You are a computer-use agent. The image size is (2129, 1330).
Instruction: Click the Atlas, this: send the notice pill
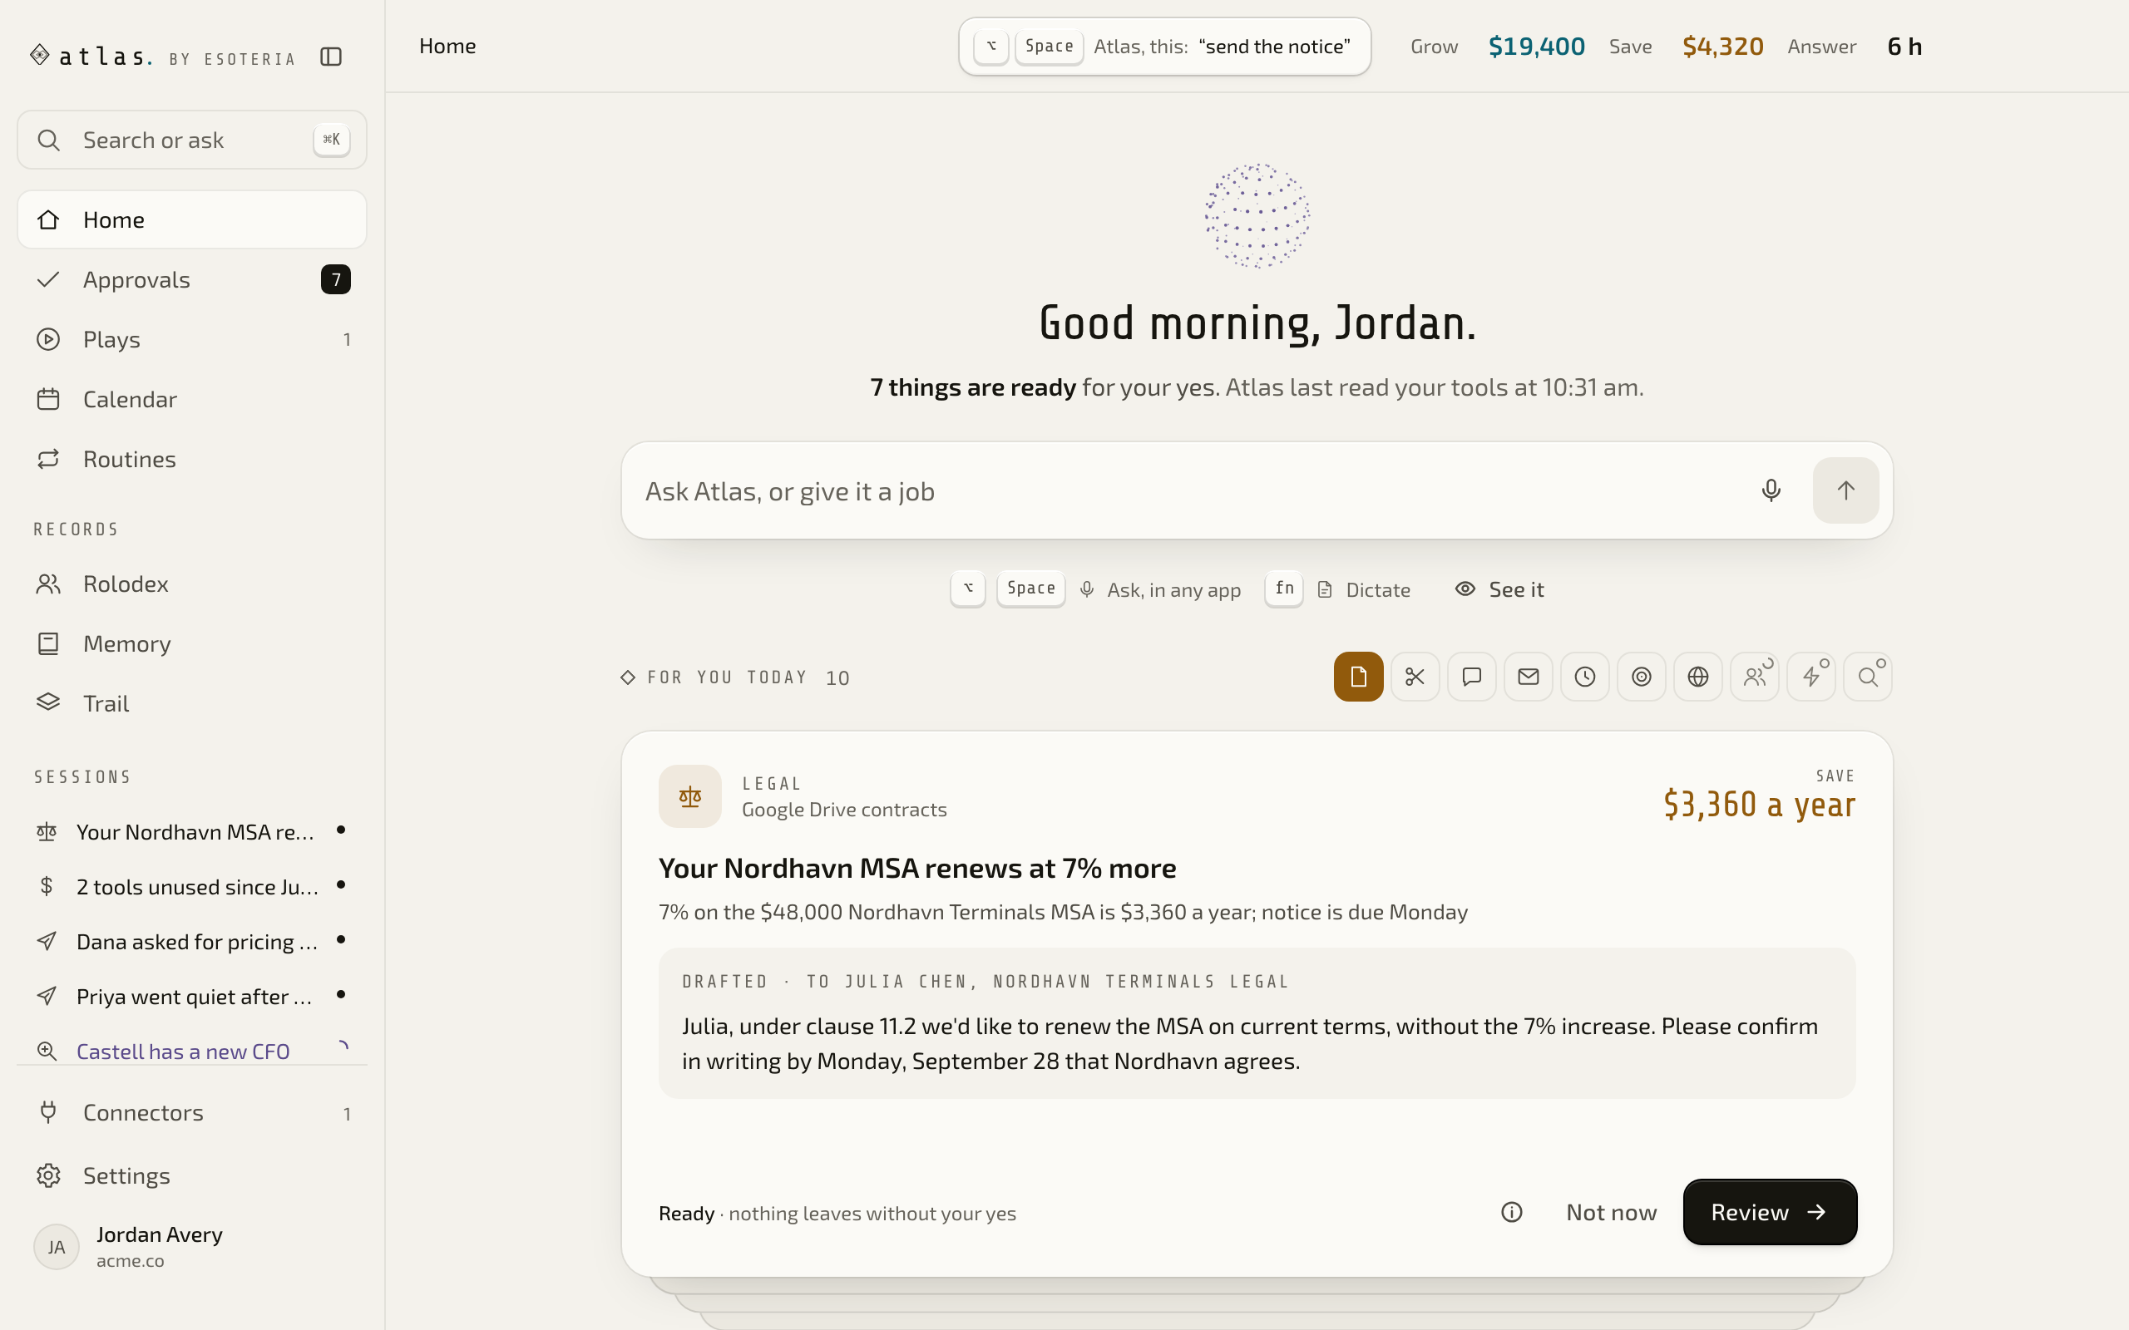1164,47
